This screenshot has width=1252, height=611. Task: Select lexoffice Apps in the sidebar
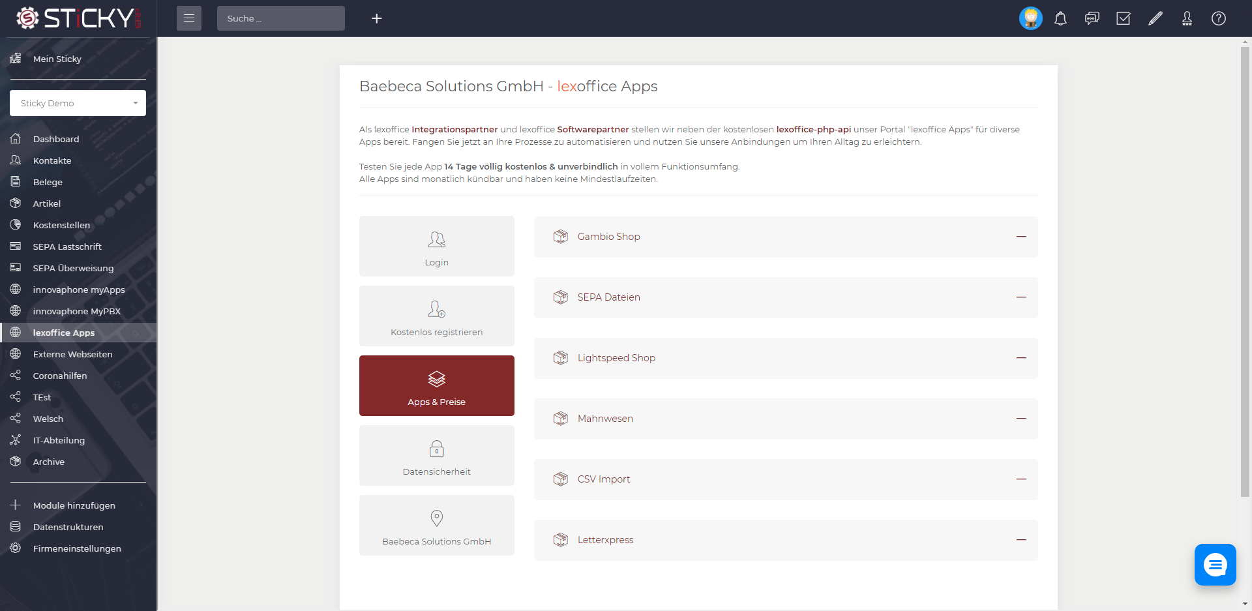click(x=78, y=333)
